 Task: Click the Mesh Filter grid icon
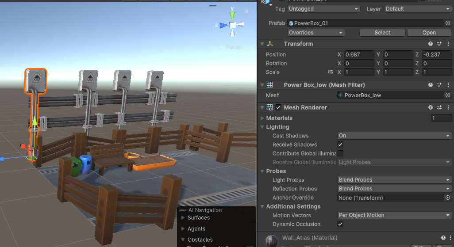click(x=269, y=85)
